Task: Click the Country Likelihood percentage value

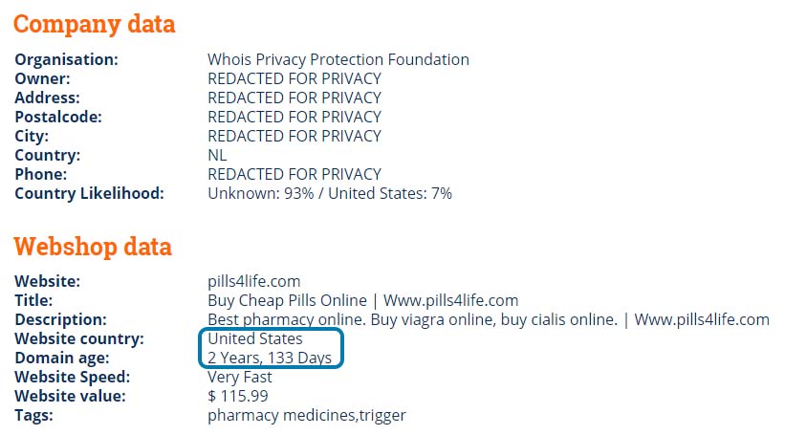Action: coord(330,194)
